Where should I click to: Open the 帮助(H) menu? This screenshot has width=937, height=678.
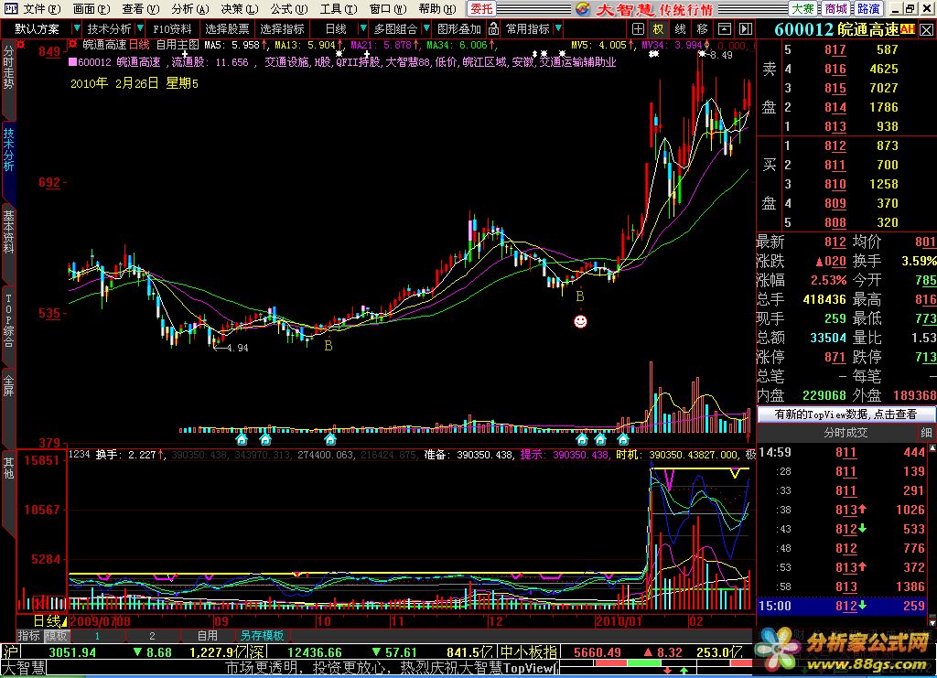point(437,9)
